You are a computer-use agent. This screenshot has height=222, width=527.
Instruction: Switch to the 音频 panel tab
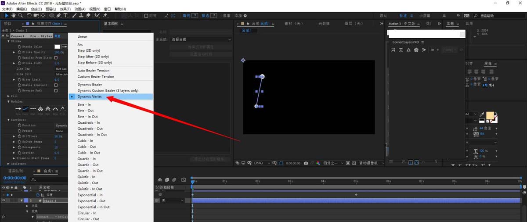[x=469, y=24]
